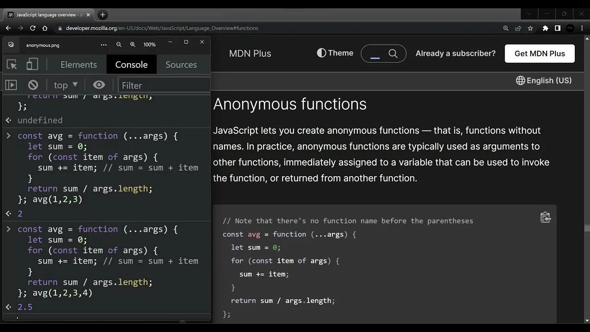590x332 pixels.
Task: Click the avg(1,2,3,4) call line in console
Action: click(x=63, y=293)
